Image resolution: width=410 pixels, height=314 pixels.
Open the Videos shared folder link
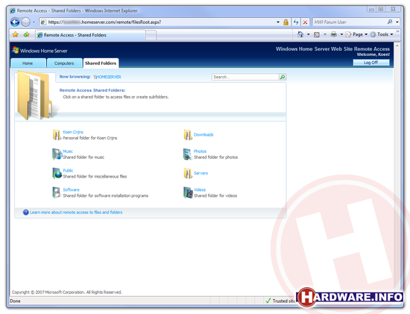(x=200, y=189)
